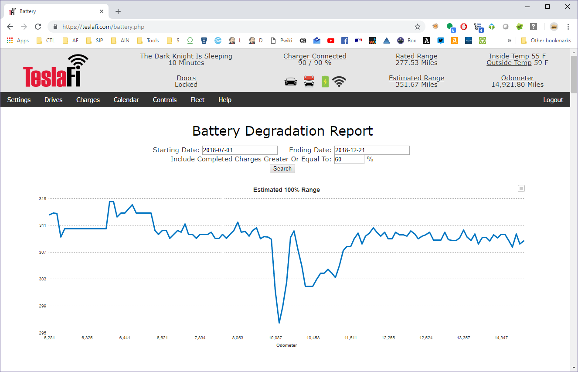Click the browser forward arrow
Viewport: 578px width, 372px height.
24,27
